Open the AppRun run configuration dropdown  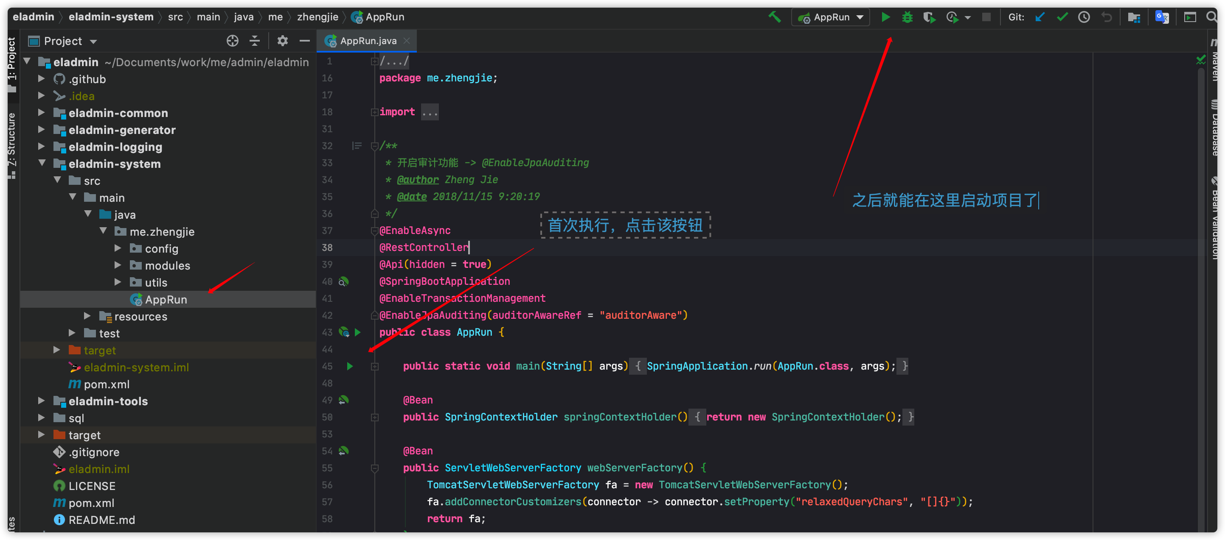click(830, 17)
